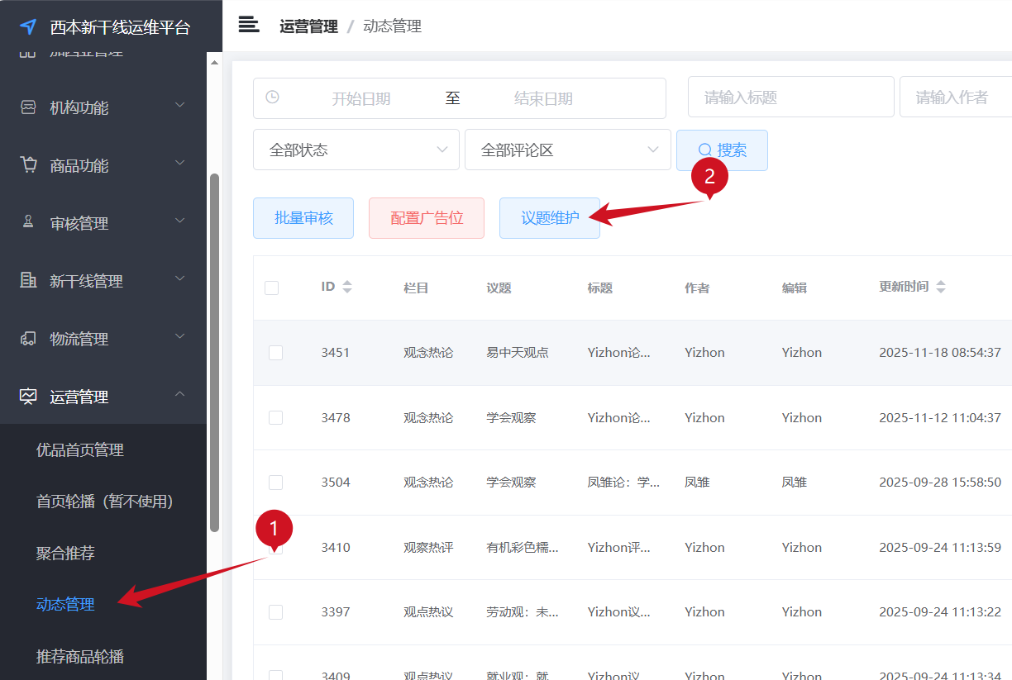Click timestamp 2025-09-28 15:58:50

pos(940,483)
